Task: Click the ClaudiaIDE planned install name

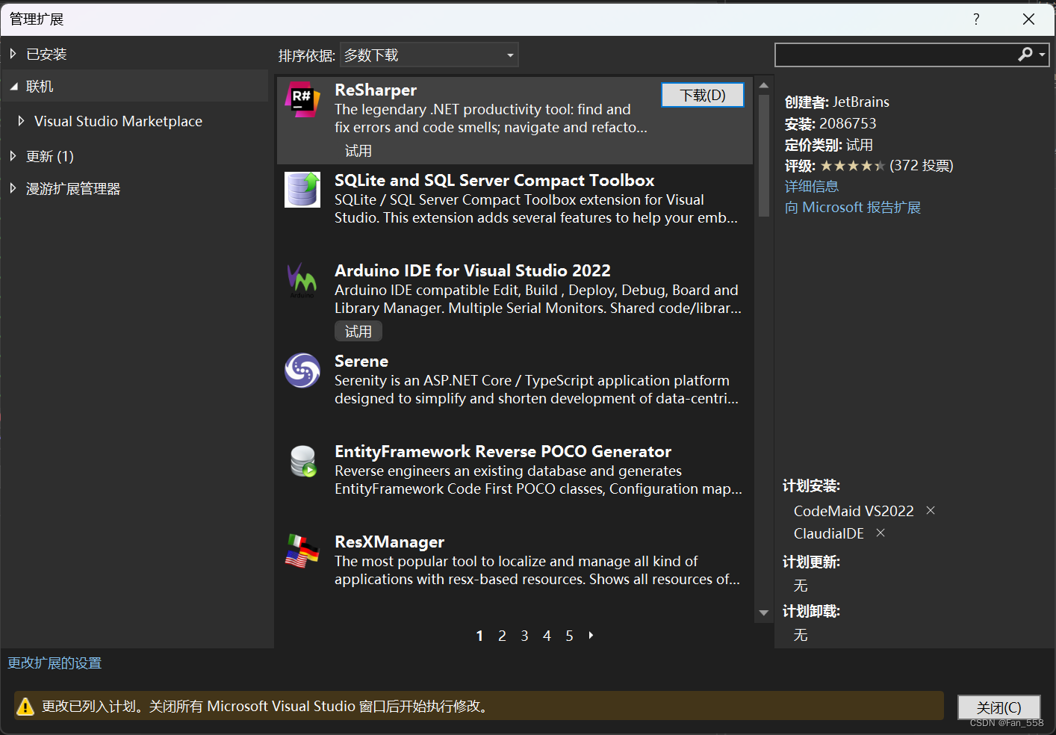Action: pos(829,533)
